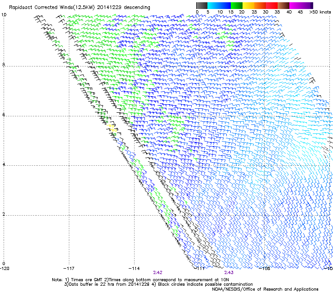Click the legend tick label '45'
This screenshot has width=333, height=292.
pos(300,12)
